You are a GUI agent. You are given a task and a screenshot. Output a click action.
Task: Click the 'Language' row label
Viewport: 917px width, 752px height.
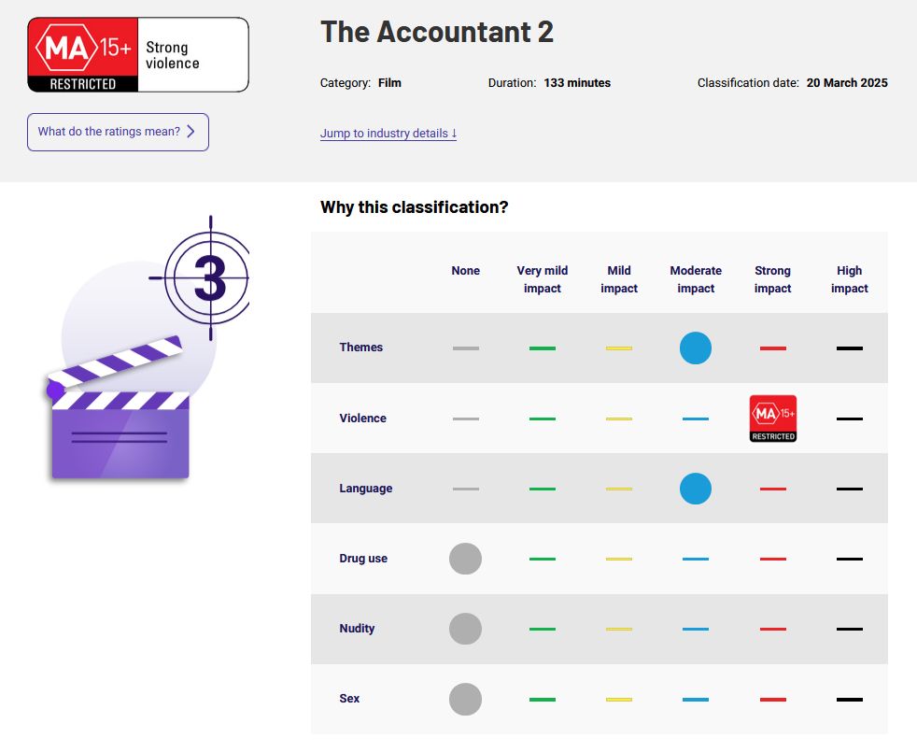click(365, 488)
